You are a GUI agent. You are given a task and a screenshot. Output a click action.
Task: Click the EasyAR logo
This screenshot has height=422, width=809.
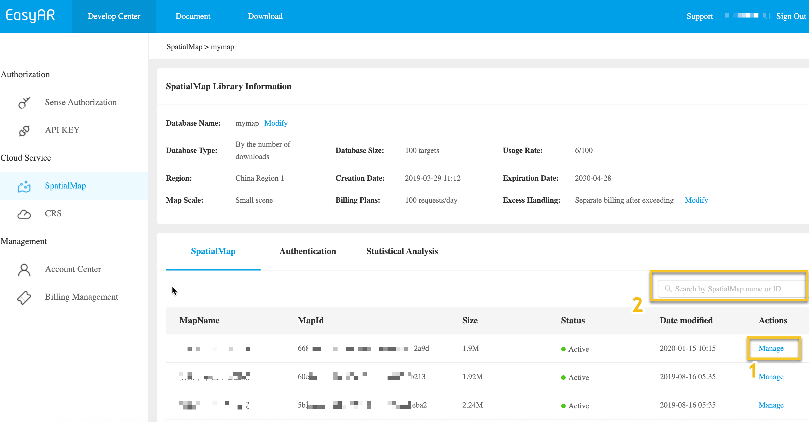31,16
